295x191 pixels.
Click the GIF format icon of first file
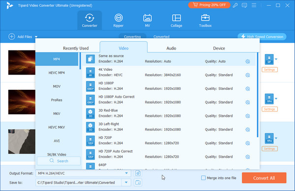(x=269, y=59)
